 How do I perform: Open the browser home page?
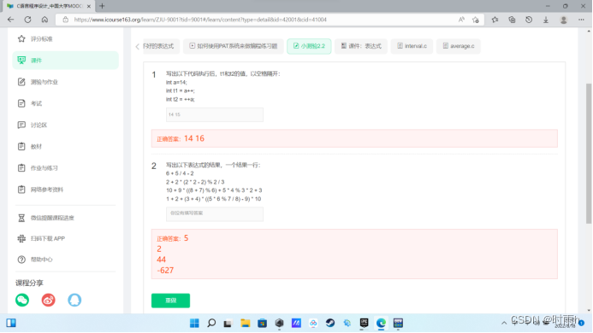click(44, 20)
